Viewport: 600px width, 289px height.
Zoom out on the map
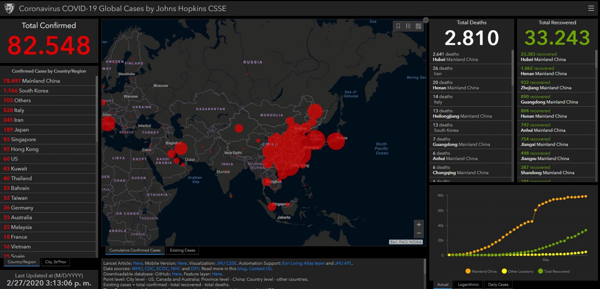pyautogui.click(x=419, y=233)
